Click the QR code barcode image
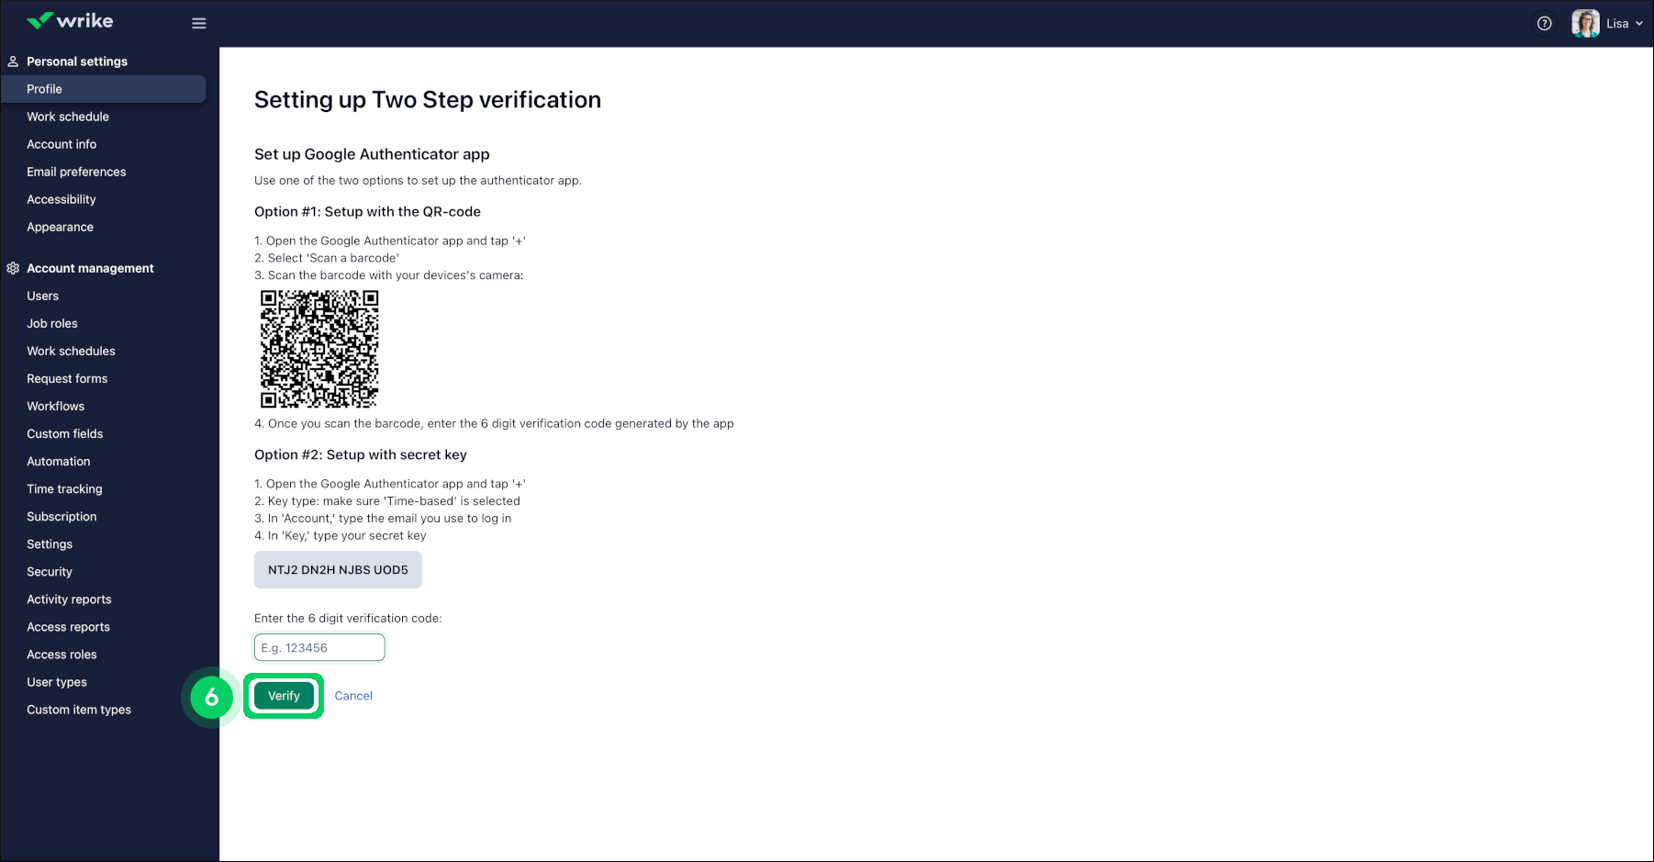The image size is (1654, 862). (x=319, y=349)
